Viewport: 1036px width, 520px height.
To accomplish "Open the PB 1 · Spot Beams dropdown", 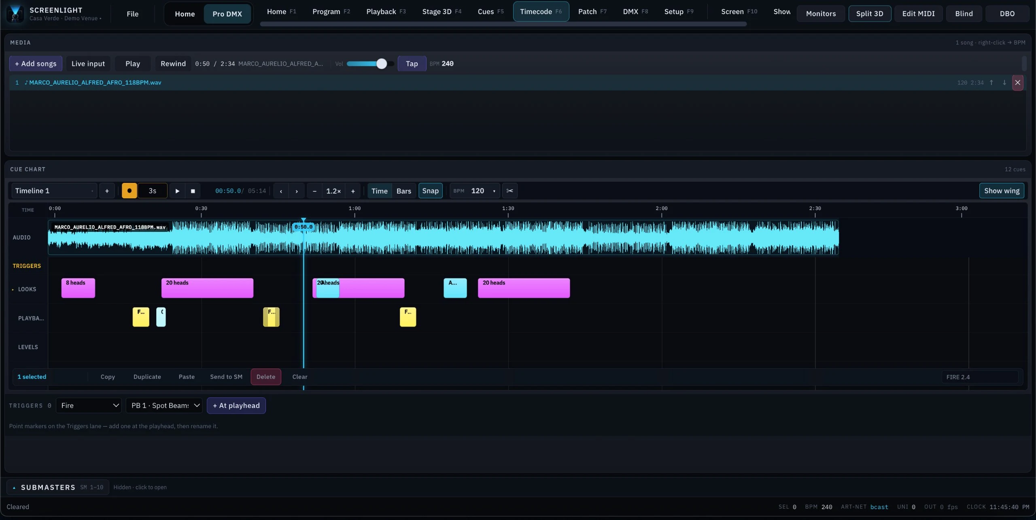I will pyautogui.click(x=164, y=405).
